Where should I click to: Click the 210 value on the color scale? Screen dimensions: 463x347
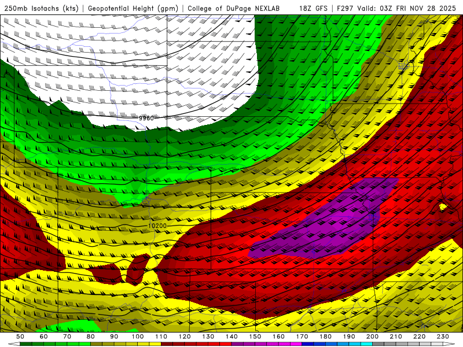[x=396, y=337]
